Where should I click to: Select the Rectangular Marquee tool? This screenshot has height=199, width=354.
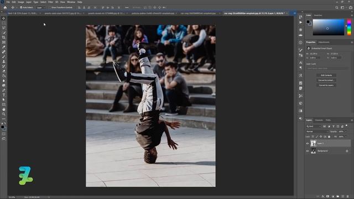coord(4,23)
